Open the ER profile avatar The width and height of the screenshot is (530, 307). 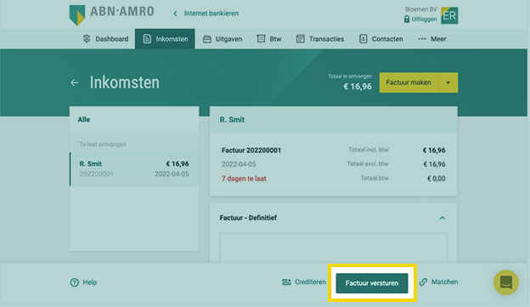(449, 15)
